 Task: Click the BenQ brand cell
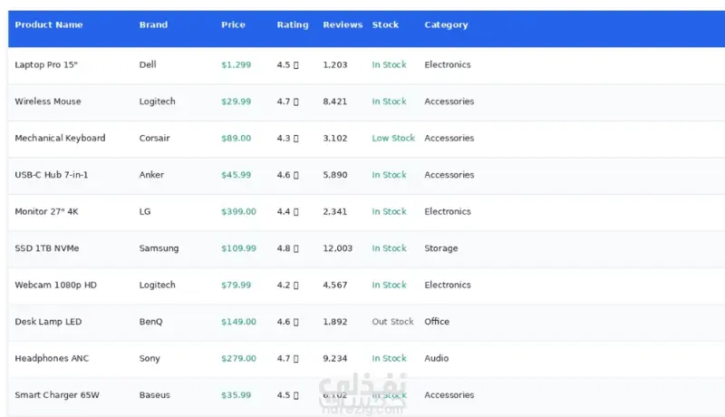tap(150, 321)
